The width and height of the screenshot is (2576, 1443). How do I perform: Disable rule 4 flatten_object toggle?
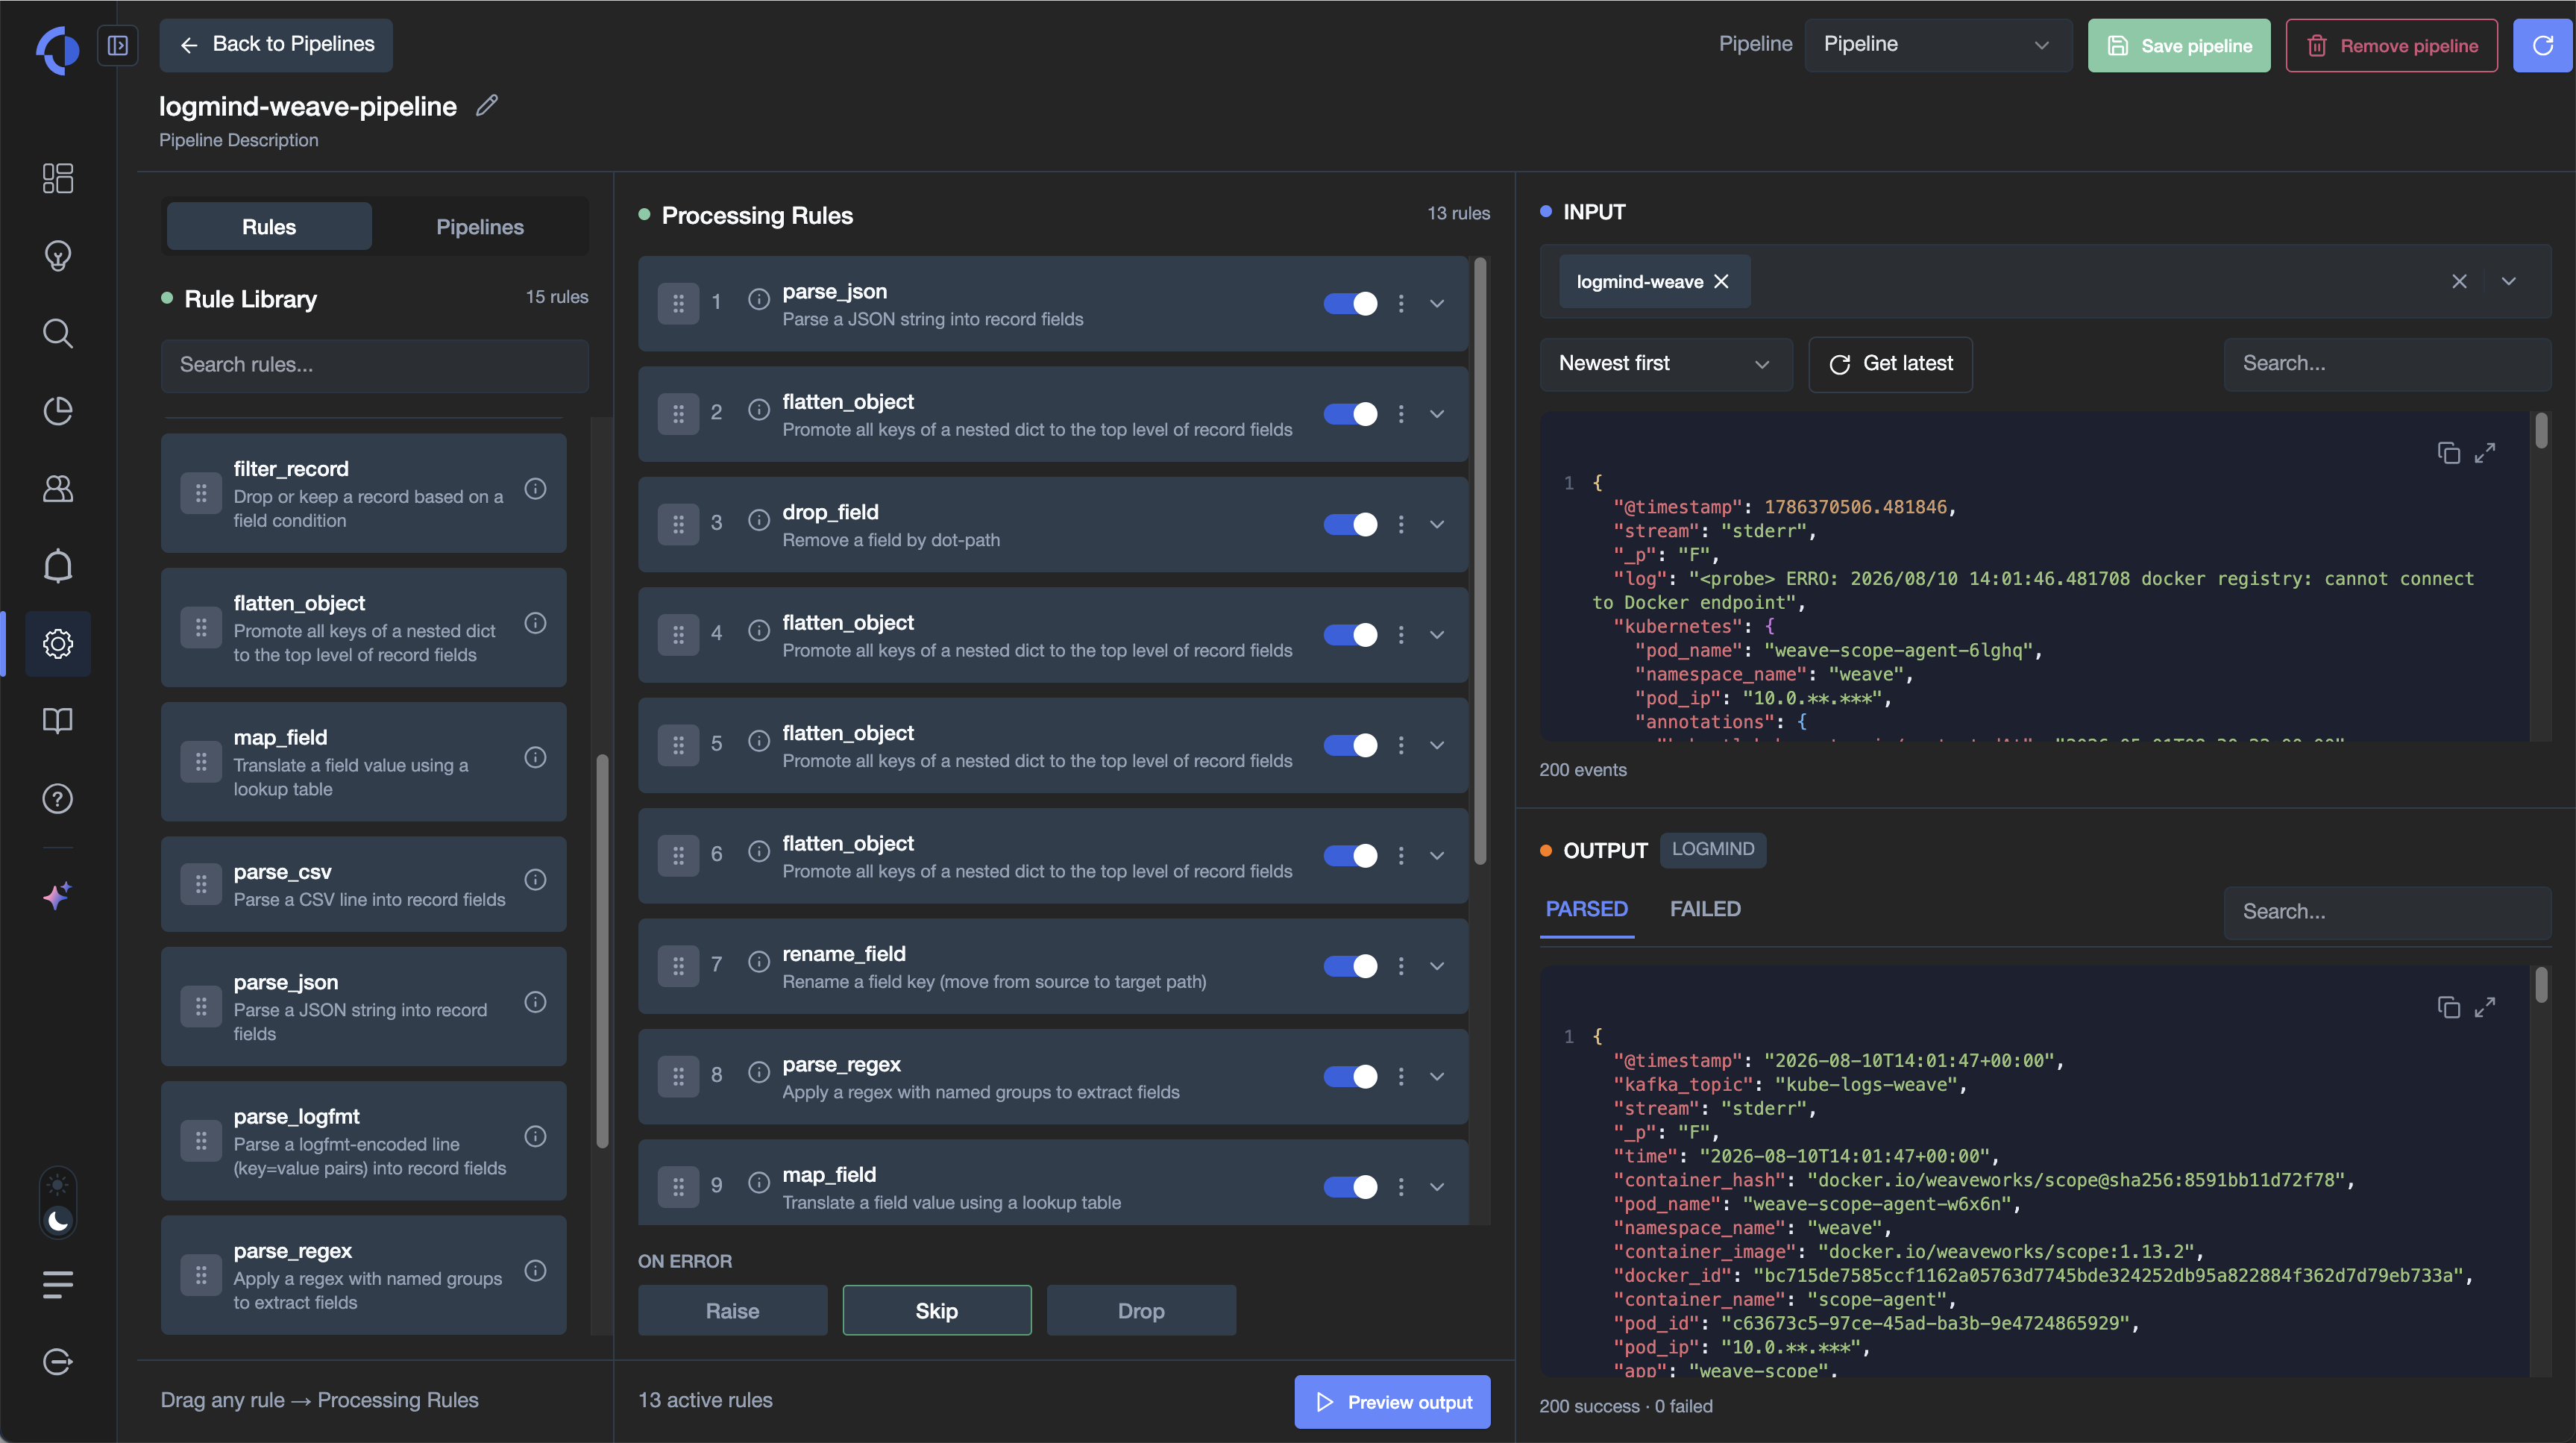click(x=1350, y=634)
